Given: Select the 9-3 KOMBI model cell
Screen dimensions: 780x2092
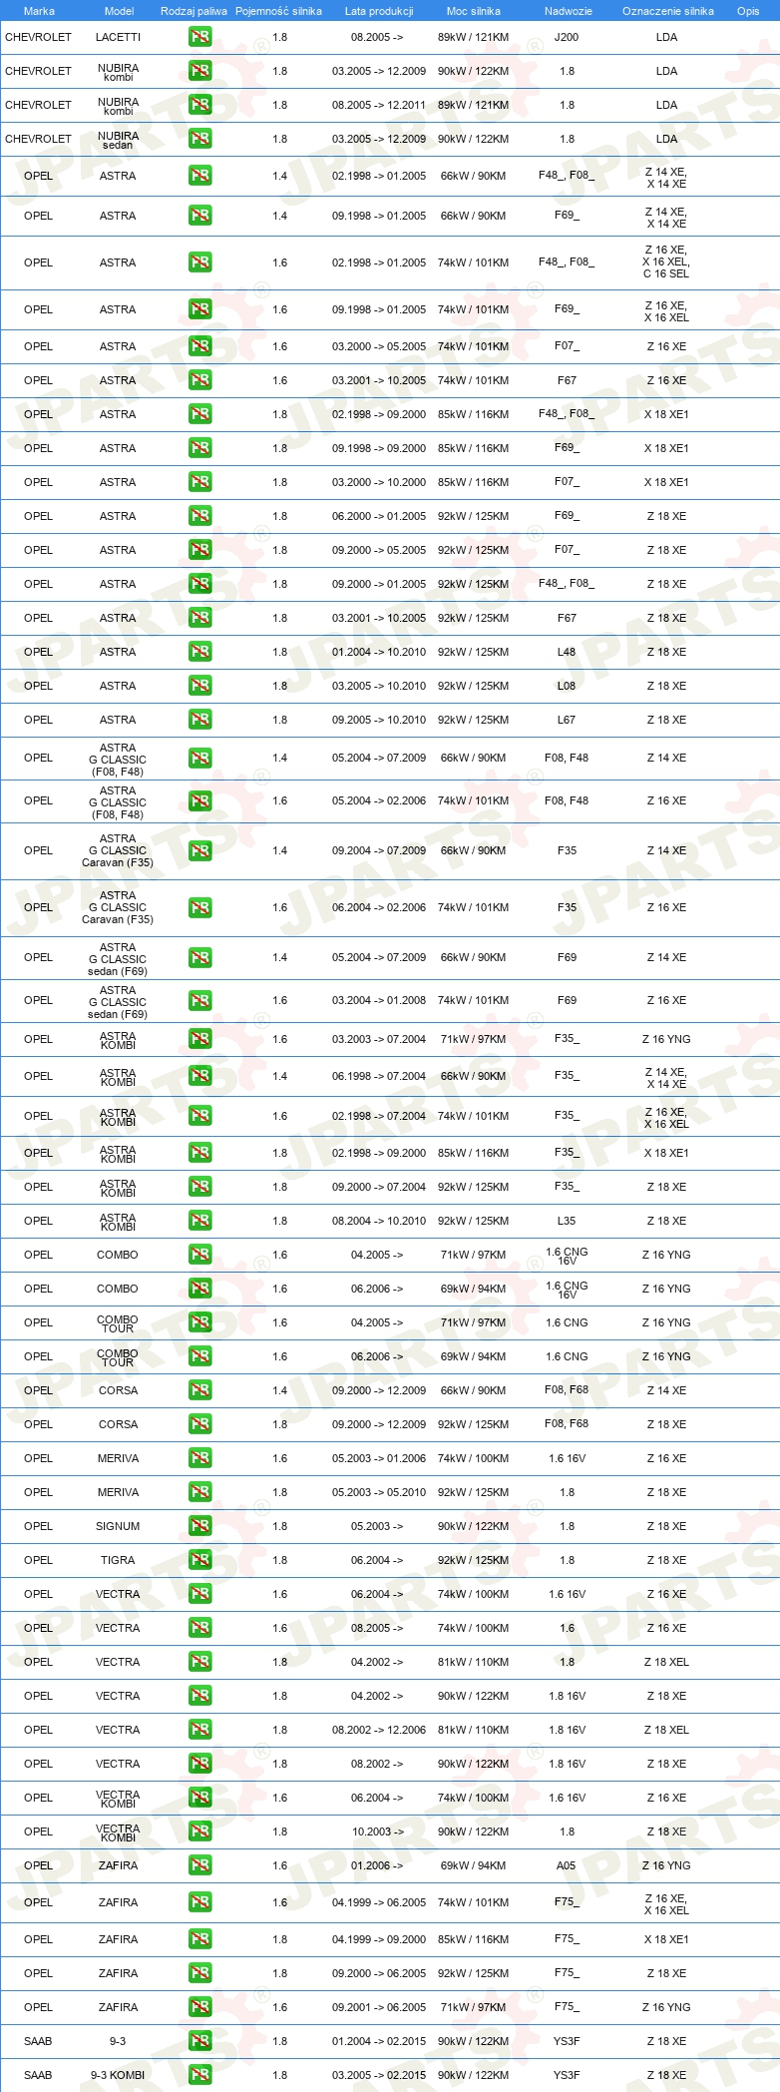Looking at the screenshot, I should 118,2075.
